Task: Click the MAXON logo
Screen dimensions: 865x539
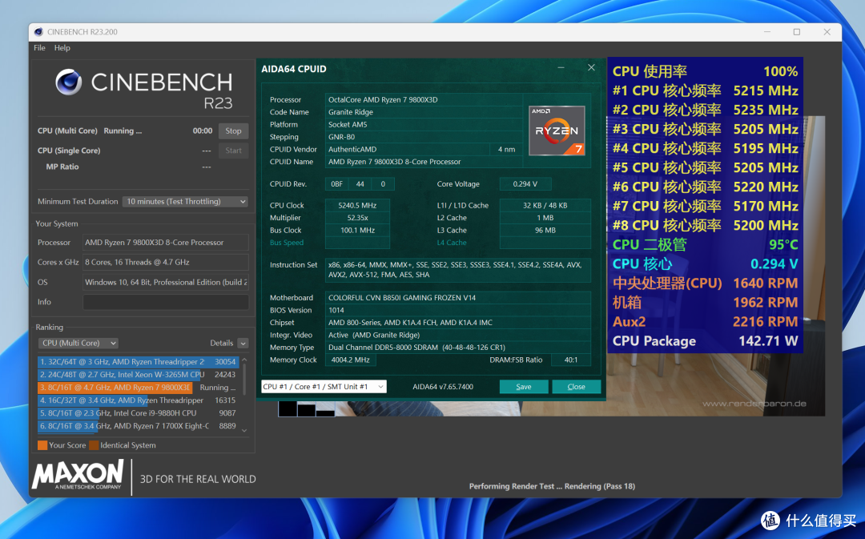Action: [x=77, y=475]
